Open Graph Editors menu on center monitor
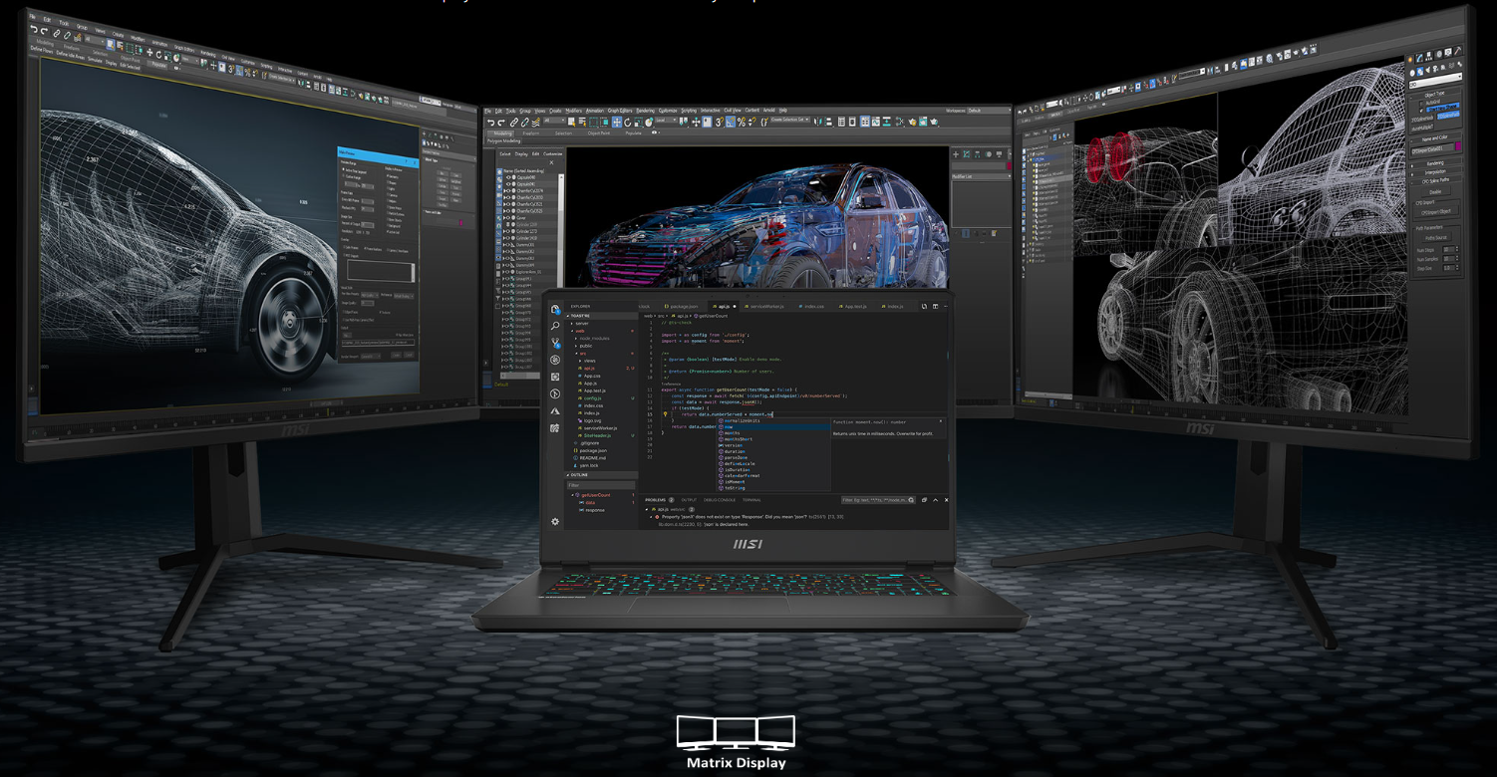Viewport: 1497px width, 777px height. tap(620, 111)
